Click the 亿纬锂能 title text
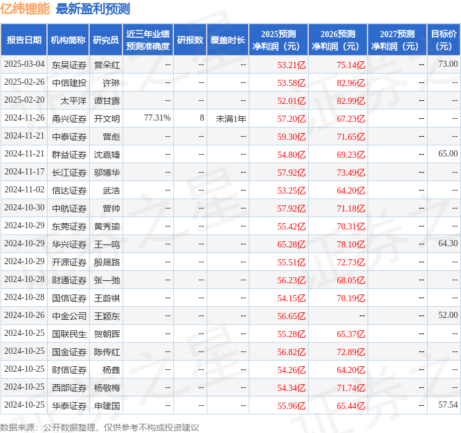The width and height of the screenshot is (461, 433). [25, 9]
